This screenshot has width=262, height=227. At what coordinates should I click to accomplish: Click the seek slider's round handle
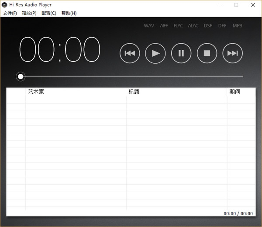tap(21, 77)
